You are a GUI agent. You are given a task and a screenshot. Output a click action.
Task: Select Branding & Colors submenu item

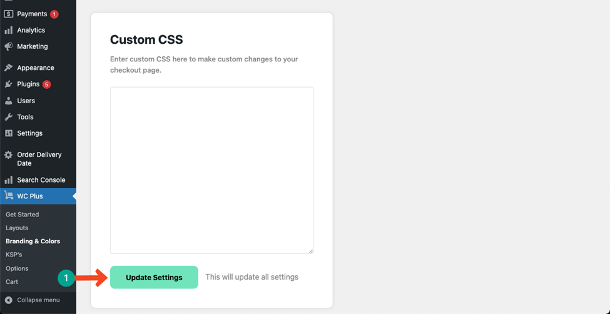[33, 241]
